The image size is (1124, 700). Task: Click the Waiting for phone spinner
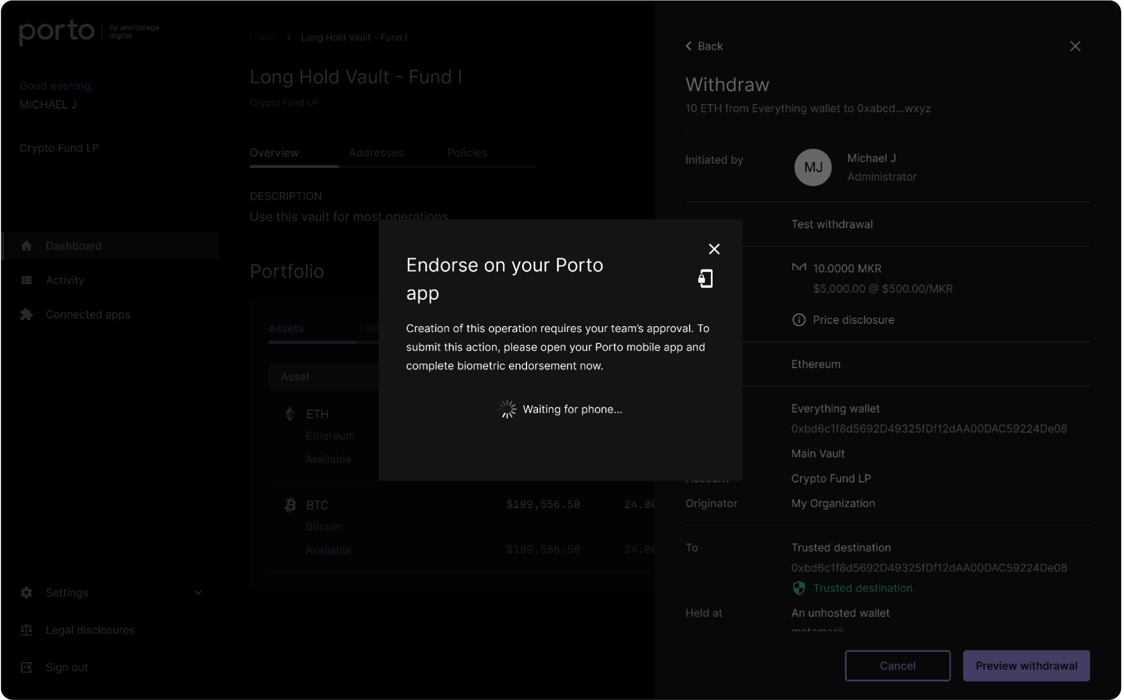[x=507, y=409]
